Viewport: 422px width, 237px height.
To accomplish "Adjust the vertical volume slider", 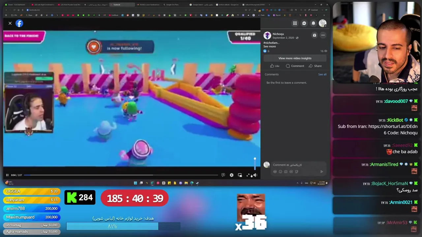I will (x=255, y=164).
